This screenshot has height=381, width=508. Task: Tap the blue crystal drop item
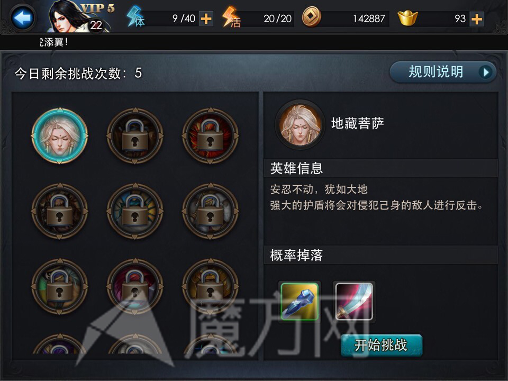(x=300, y=301)
